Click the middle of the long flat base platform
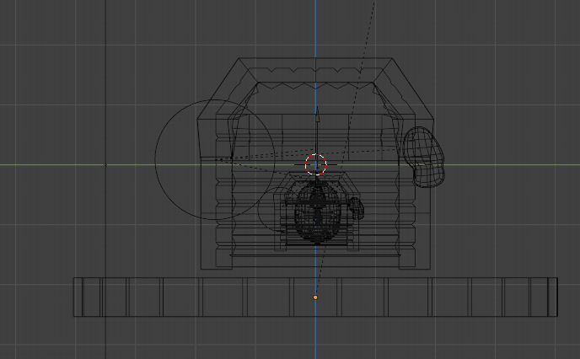Screen dimensions: 580x359 [x=253, y=297]
